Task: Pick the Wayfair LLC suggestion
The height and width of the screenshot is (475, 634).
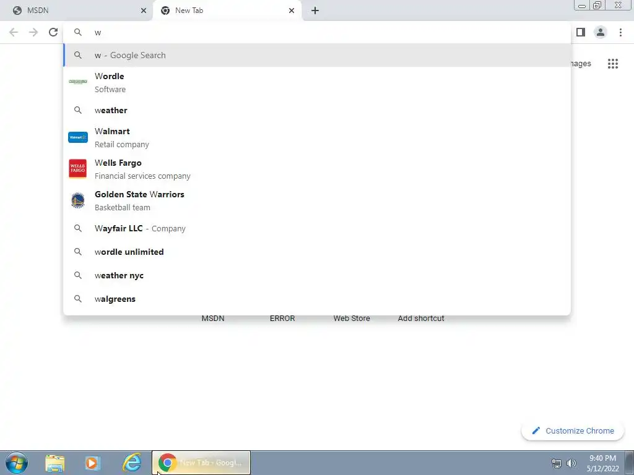Action: [317, 229]
